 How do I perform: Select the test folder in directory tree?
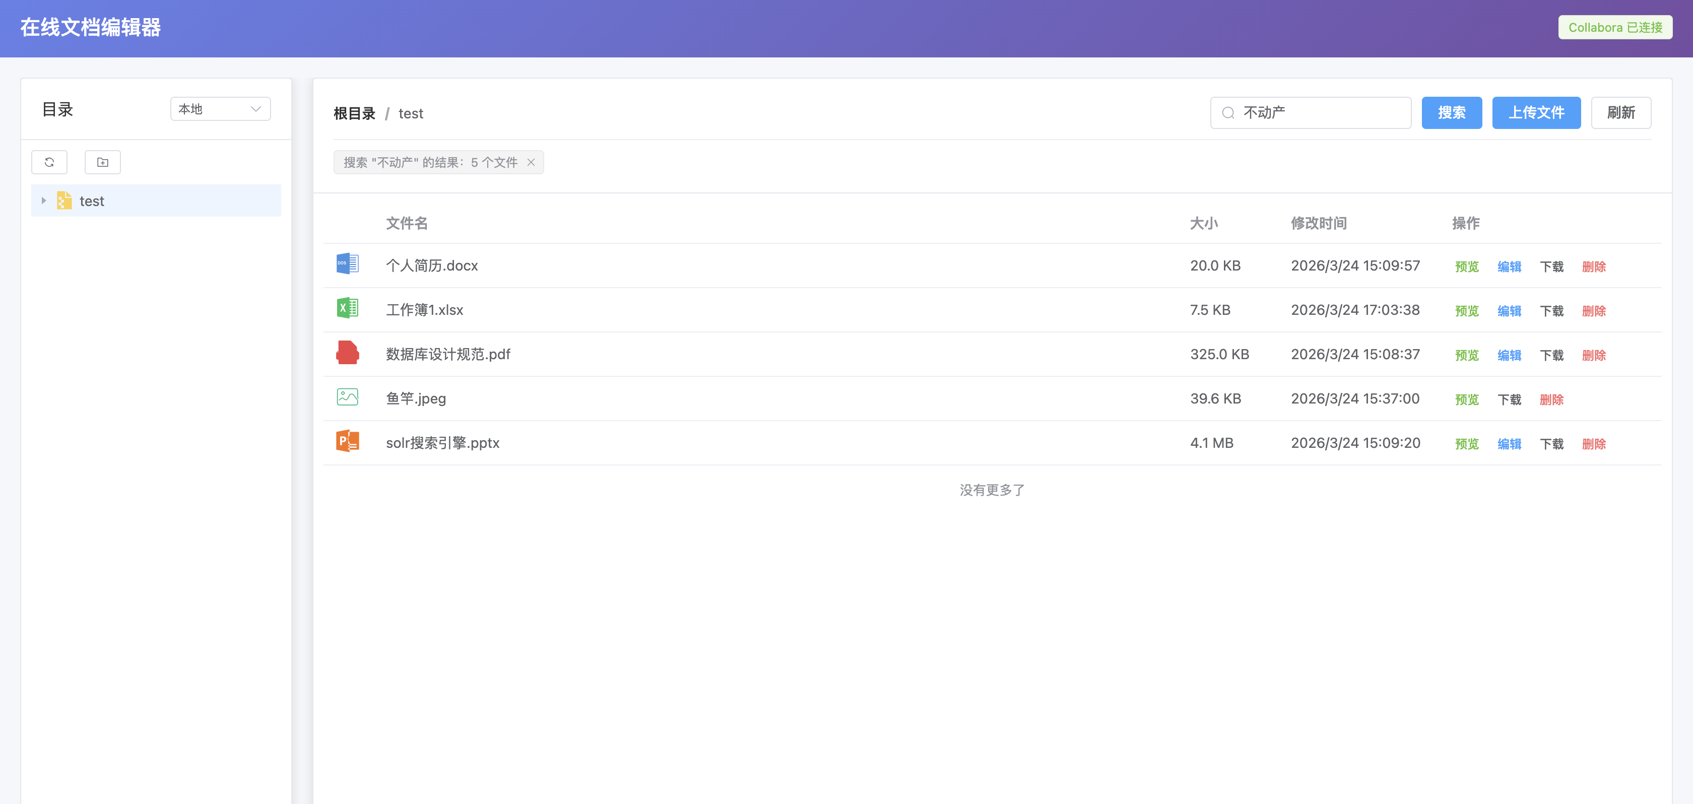92,201
